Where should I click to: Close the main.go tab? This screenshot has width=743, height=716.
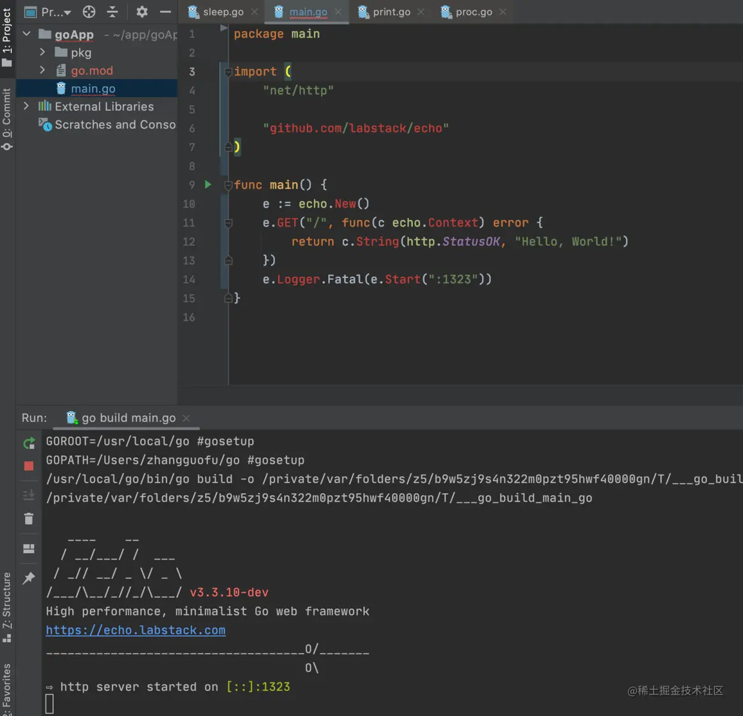339,12
